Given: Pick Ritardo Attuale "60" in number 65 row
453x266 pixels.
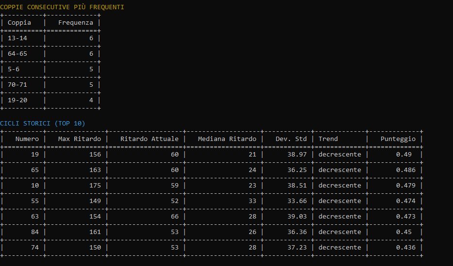Looking at the screenshot, I should pyautogui.click(x=175, y=170).
